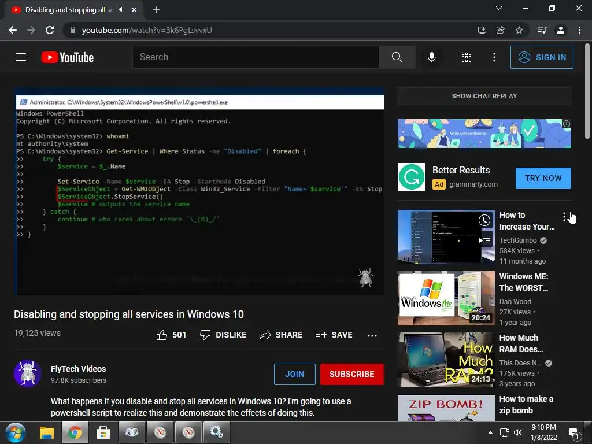Click the TechGumbo channel name

pyautogui.click(x=518, y=240)
